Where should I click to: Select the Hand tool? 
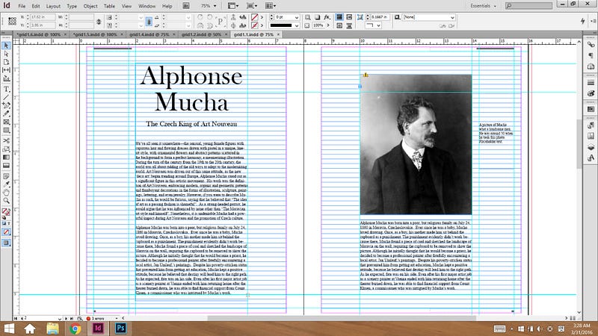(6, 192)
